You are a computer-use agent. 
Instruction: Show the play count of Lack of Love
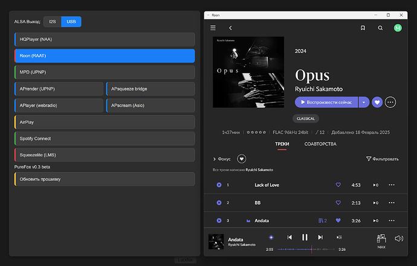tap(375, 185)
